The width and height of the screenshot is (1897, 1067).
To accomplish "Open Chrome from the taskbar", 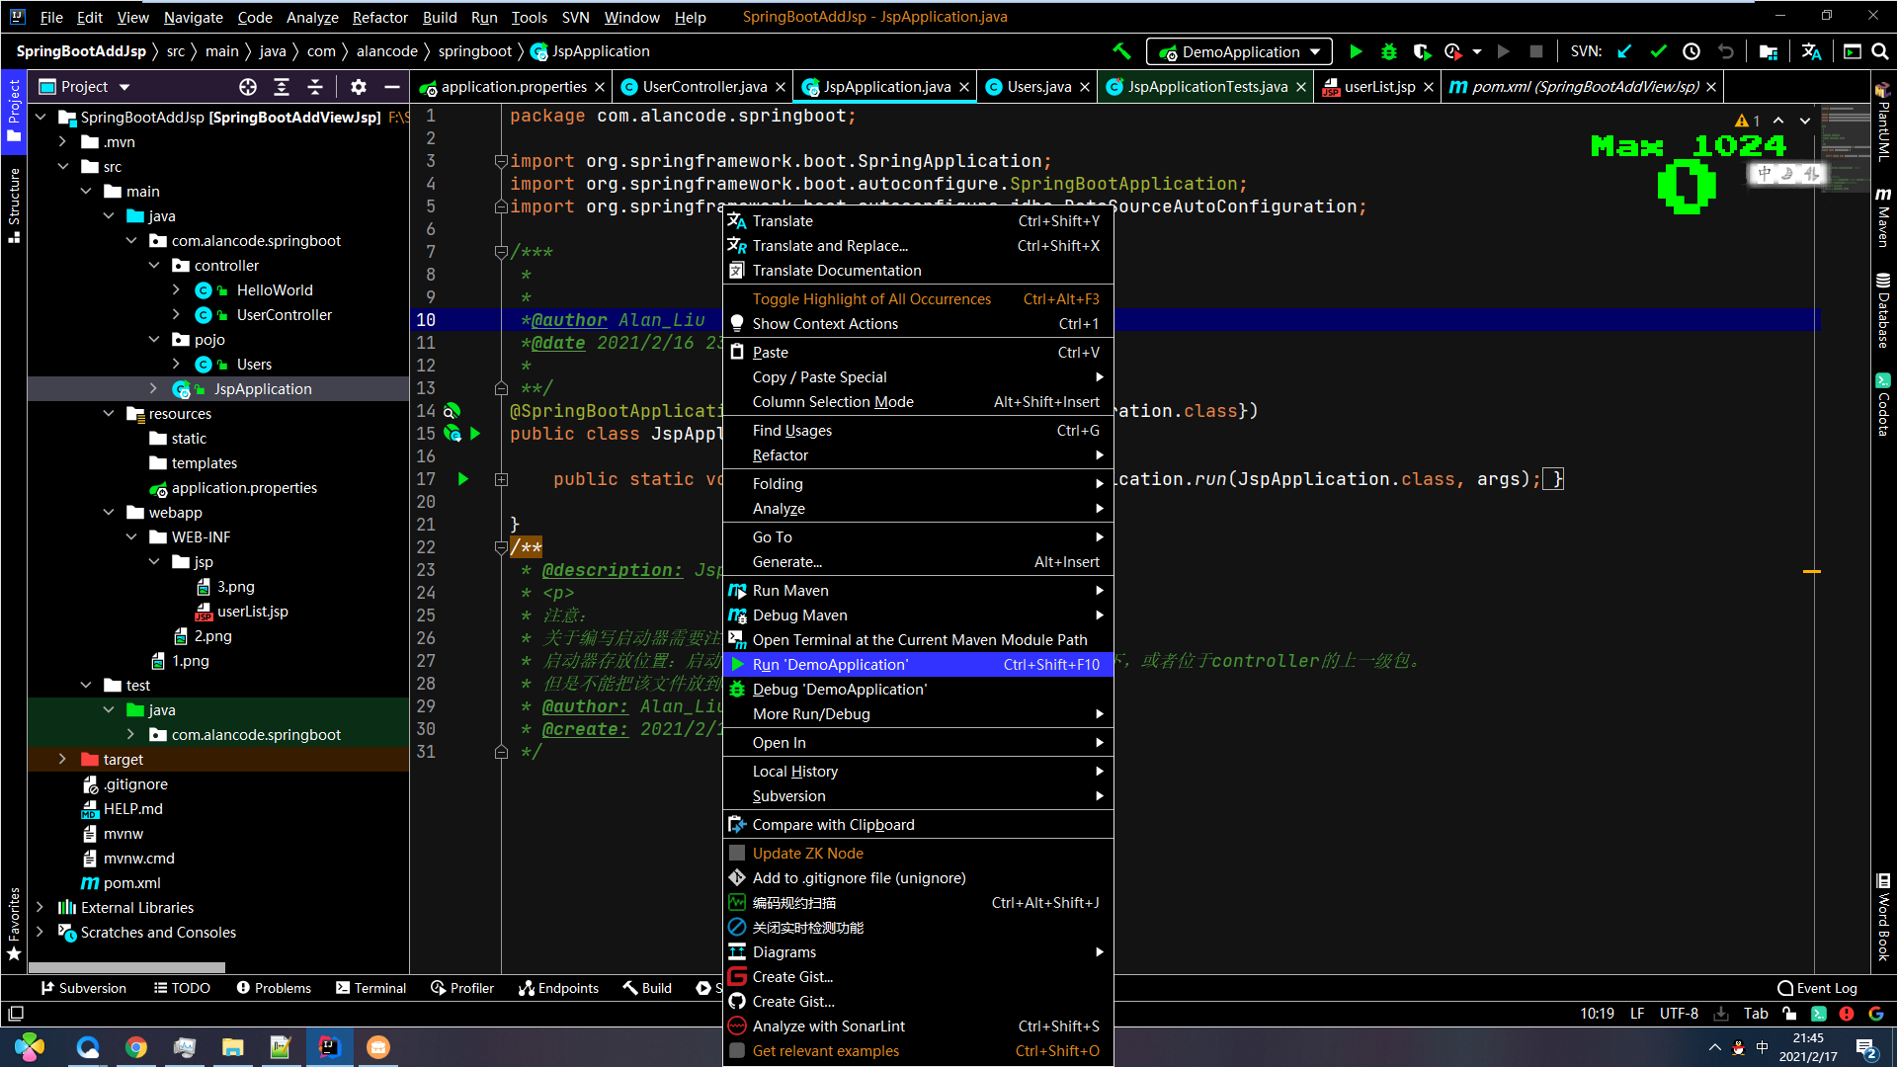I will (x=136, y=1047).
